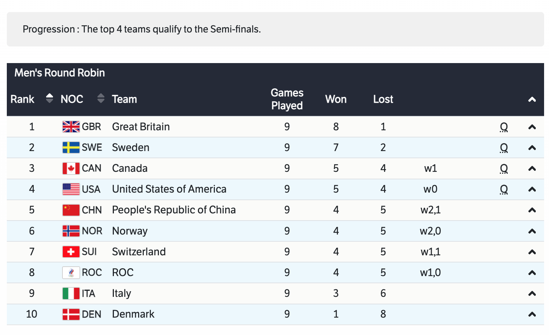Collapse all rows using header chevron
This screenshot has height=335, width=549.
(x=532, y=100)
